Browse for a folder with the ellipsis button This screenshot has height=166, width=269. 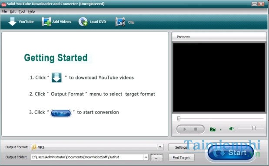coord(156,158)
